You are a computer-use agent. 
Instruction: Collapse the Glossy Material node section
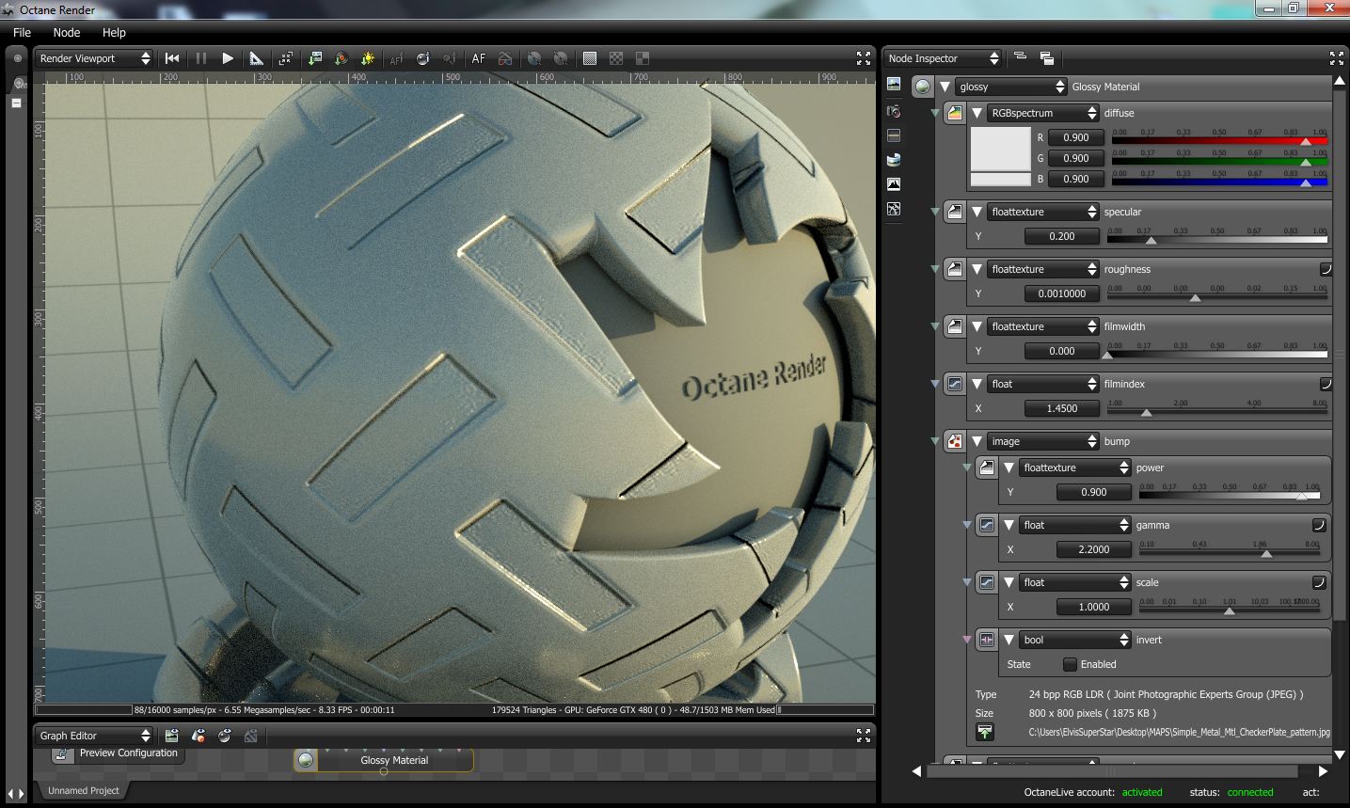point(945,87)
